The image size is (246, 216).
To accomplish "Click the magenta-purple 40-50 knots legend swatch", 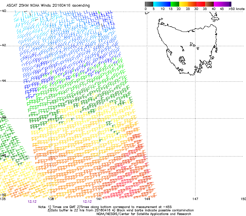I will (222, 4).
